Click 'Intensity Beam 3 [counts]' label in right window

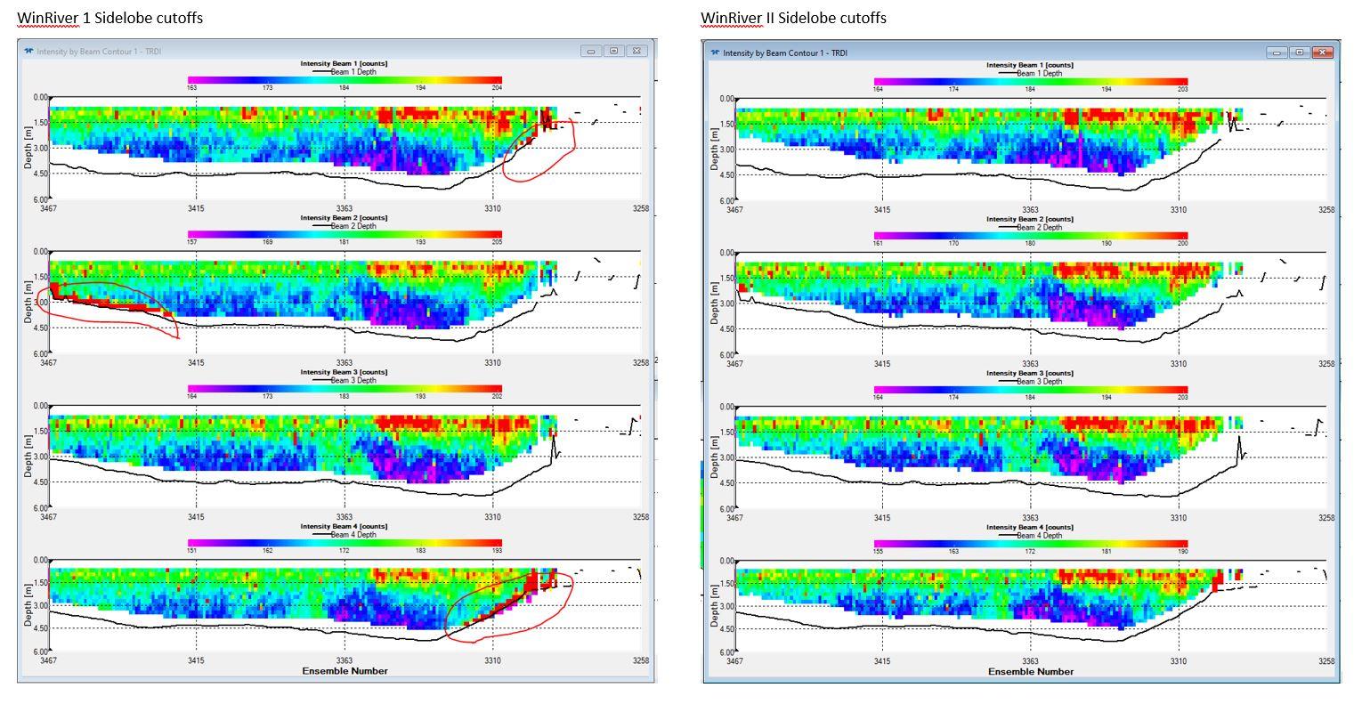(x=1030, y=373)
